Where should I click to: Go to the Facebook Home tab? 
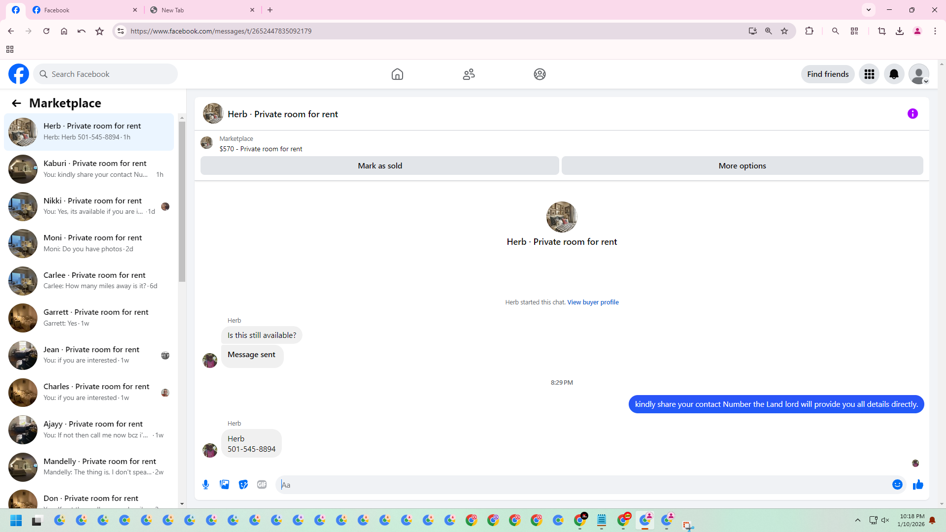[397, 74]
